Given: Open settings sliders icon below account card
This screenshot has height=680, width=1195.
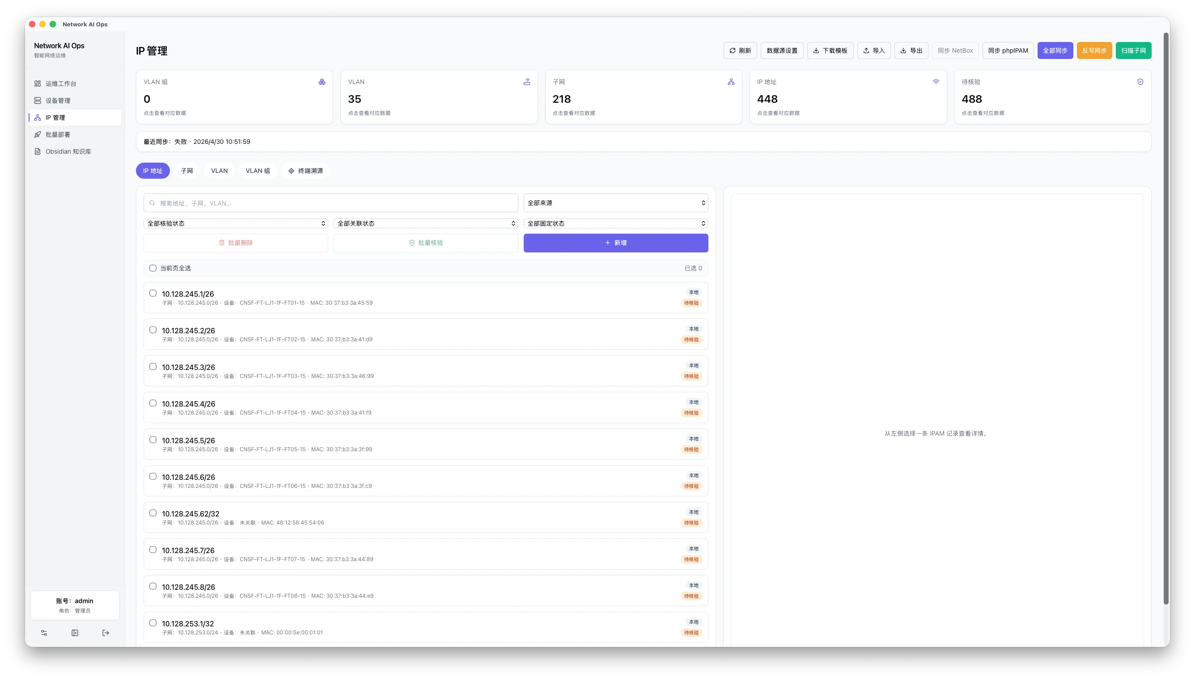Looking at the screenshot, I should 44,633.
